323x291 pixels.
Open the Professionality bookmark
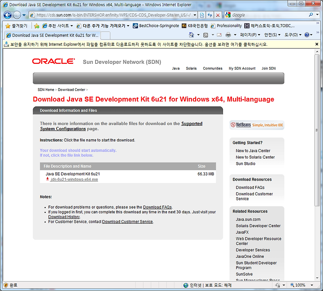(x=226, y=26)
